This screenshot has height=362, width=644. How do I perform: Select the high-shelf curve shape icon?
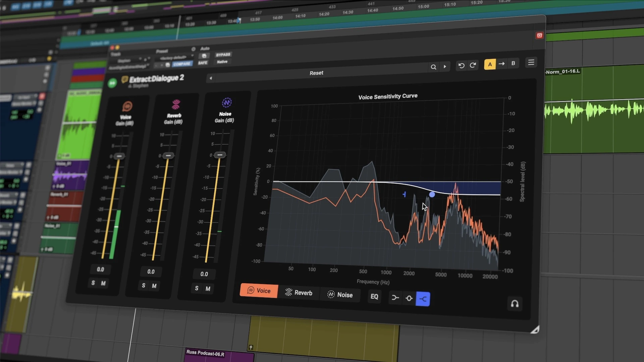point(423,299)
